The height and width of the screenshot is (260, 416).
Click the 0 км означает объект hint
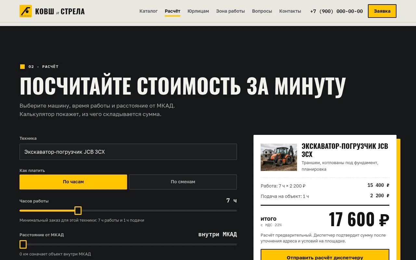click(55, 254)
